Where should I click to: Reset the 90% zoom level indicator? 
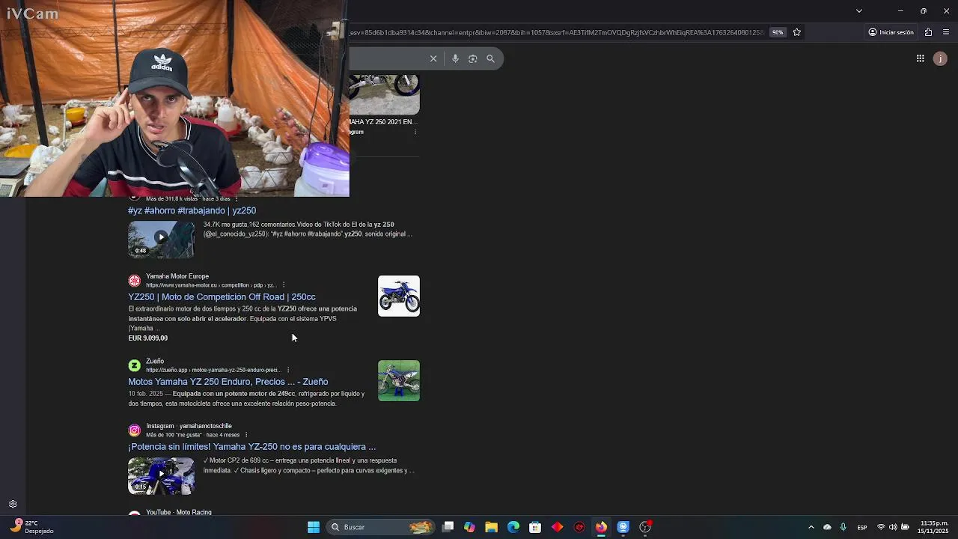point(778,32)
